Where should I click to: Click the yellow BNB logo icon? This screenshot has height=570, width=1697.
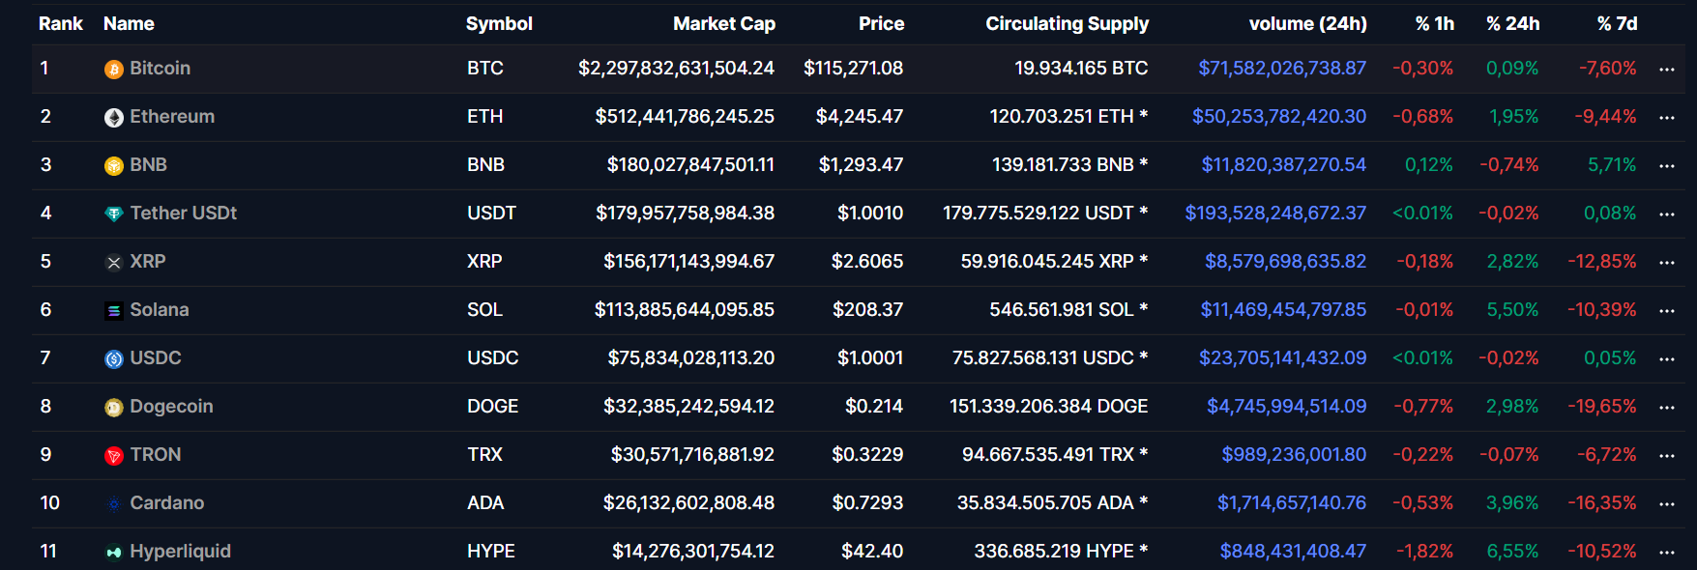tap(113, 166)
